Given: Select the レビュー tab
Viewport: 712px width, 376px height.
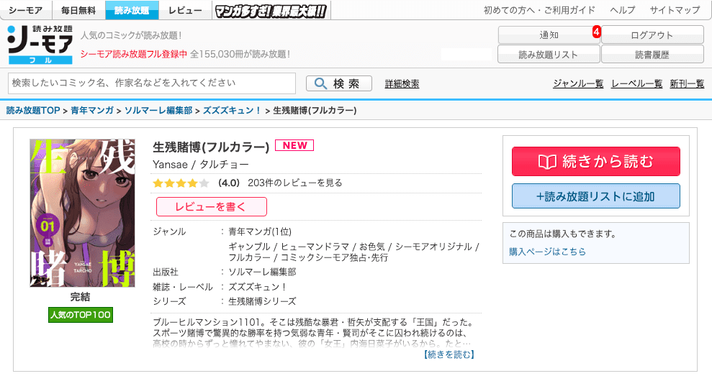Looking at the screenshot, I should pos(185,10).
